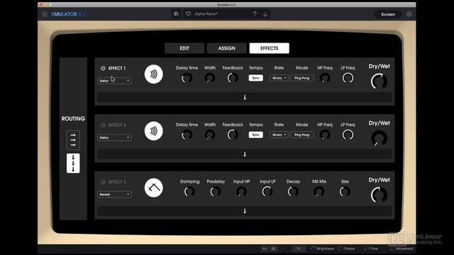
Task: Expand the down arrow bar under Effect 1
Action: coord(245,98)
